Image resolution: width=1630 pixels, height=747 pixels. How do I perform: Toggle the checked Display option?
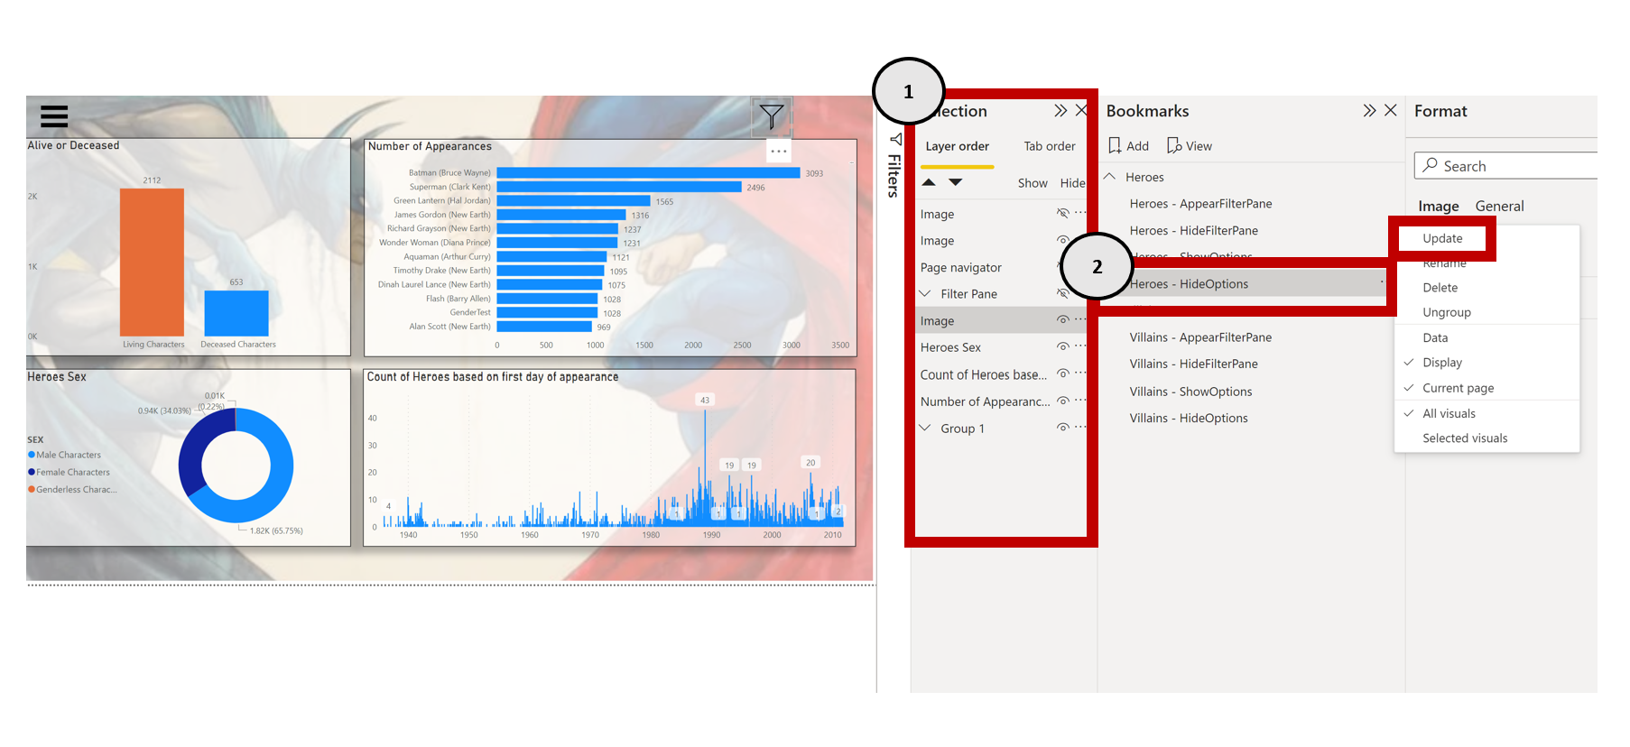[x=1442, y=363]
